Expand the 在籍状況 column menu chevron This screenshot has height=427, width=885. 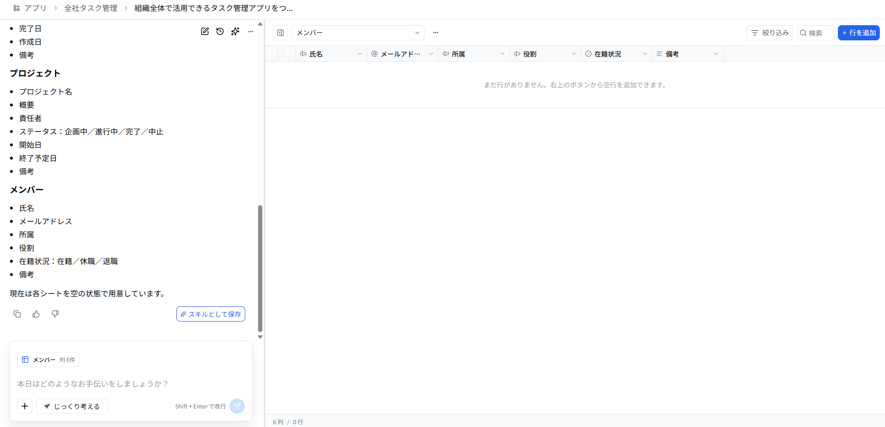[645, 54]
